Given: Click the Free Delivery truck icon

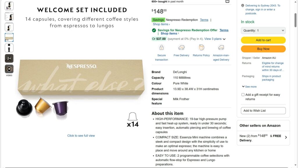Looking at the screenshot, I should tap(181, 47).
